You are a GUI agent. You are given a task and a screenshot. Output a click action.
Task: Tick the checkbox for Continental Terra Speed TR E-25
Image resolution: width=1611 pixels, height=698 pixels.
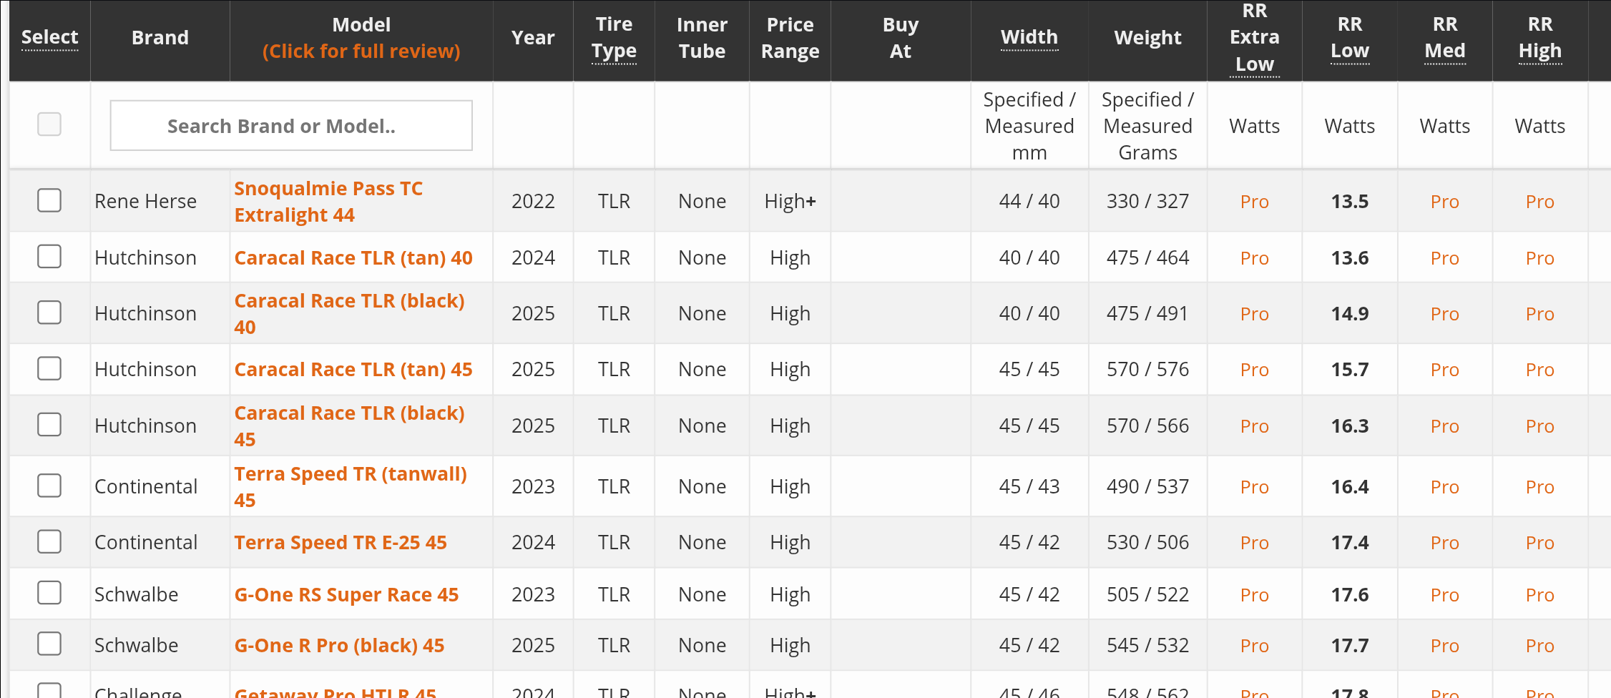[49, 541]
